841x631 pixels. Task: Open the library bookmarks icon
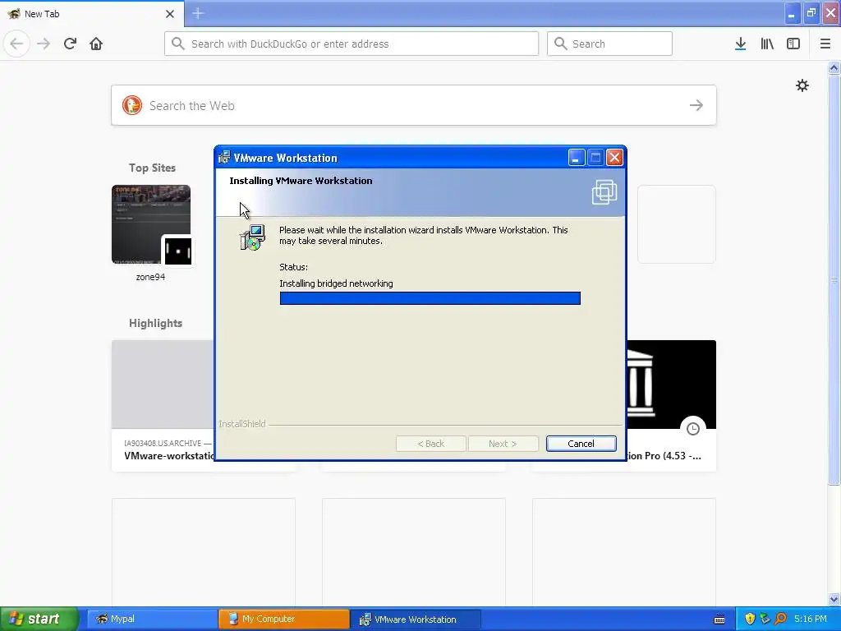pyautogui.click(x=767, y=44)
